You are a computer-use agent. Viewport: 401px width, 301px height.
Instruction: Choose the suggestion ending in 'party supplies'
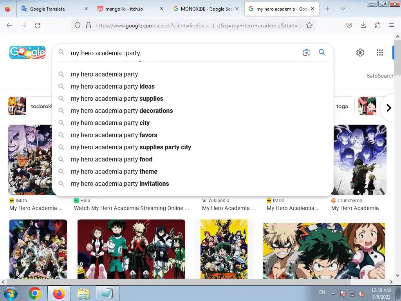coord(193,98)
